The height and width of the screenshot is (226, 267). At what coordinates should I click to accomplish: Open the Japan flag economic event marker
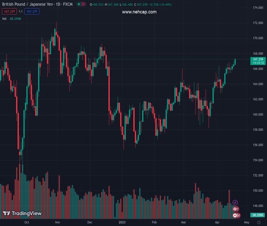coord(235,215)
